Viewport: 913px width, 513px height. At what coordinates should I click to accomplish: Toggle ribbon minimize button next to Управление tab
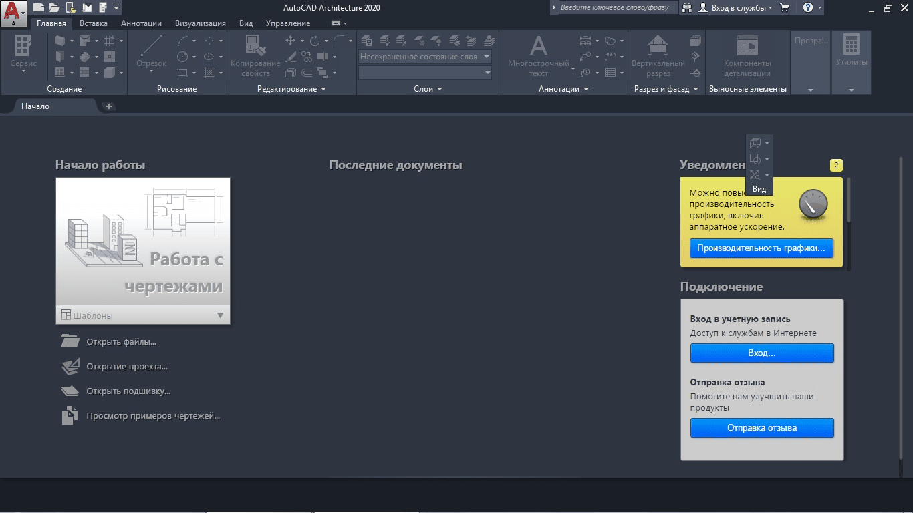336,23
